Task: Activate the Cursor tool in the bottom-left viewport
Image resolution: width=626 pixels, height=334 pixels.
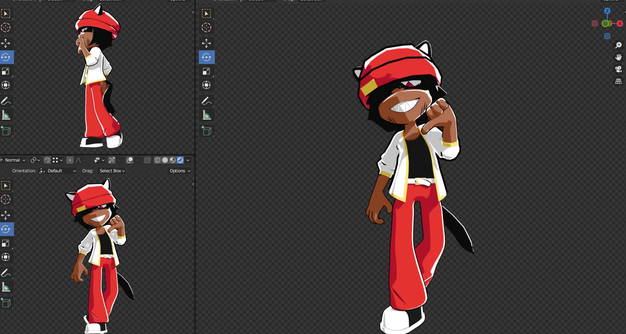Action: (6, 199)
